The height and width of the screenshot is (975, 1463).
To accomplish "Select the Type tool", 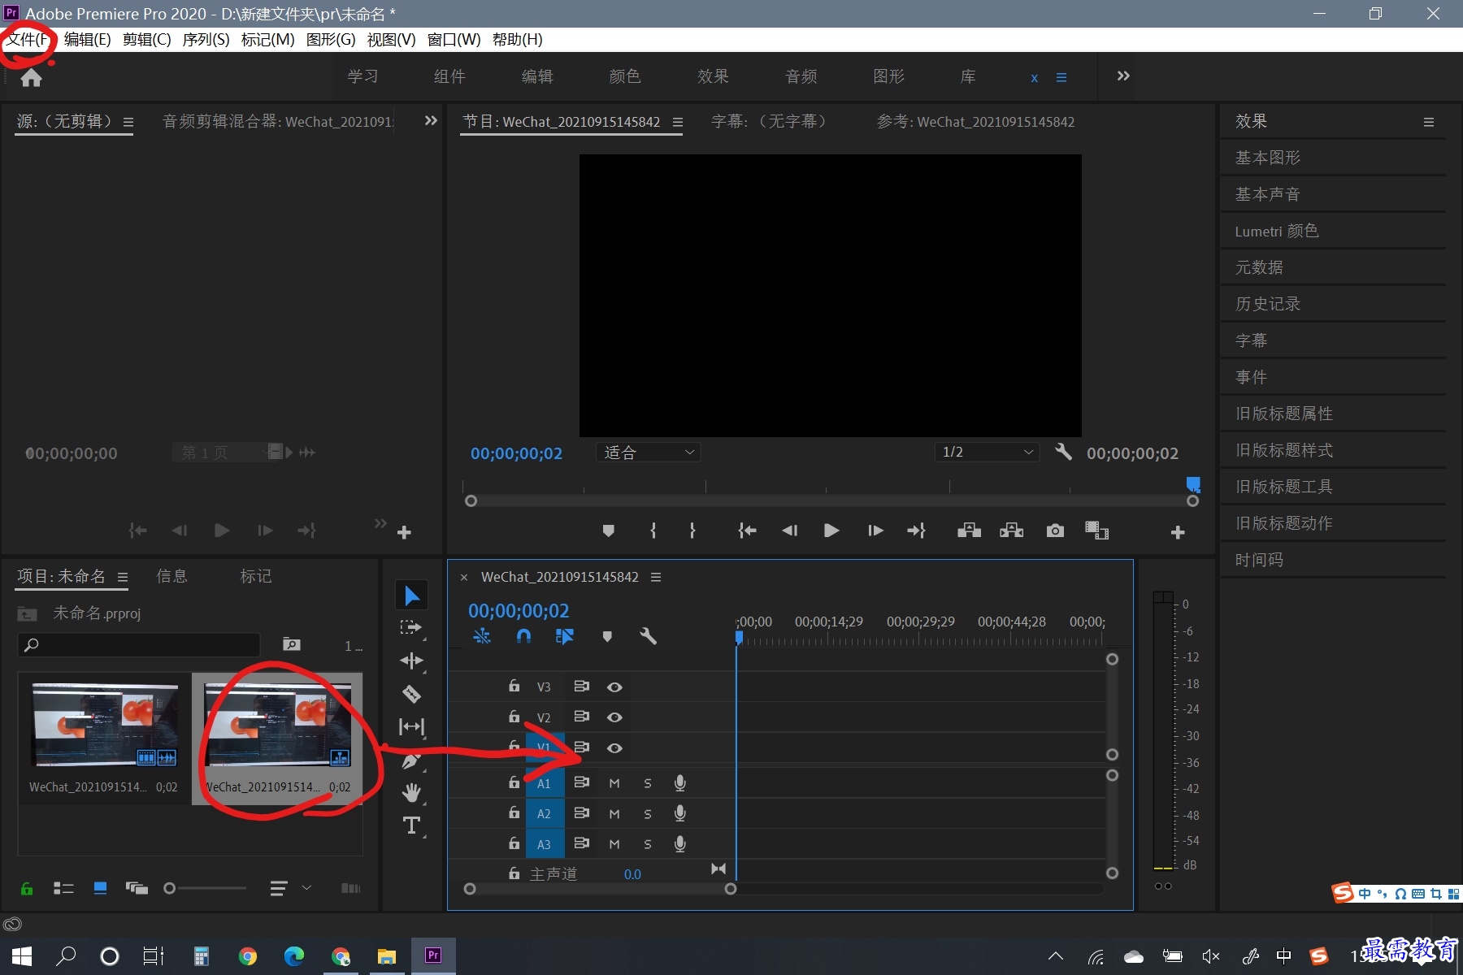I will pyautogui.click(x=411, y=825).
